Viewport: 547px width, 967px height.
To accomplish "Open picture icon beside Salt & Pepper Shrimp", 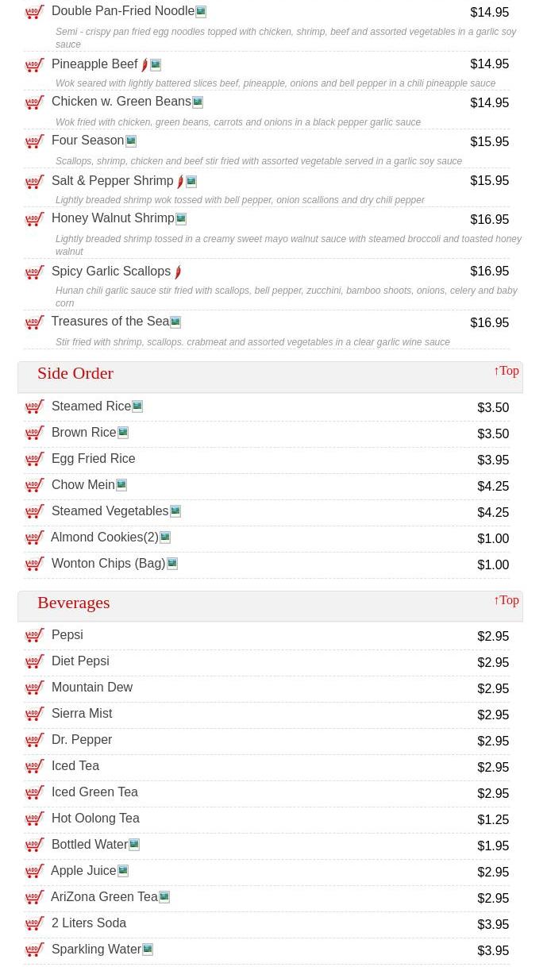I will click(x=191, y=182).
